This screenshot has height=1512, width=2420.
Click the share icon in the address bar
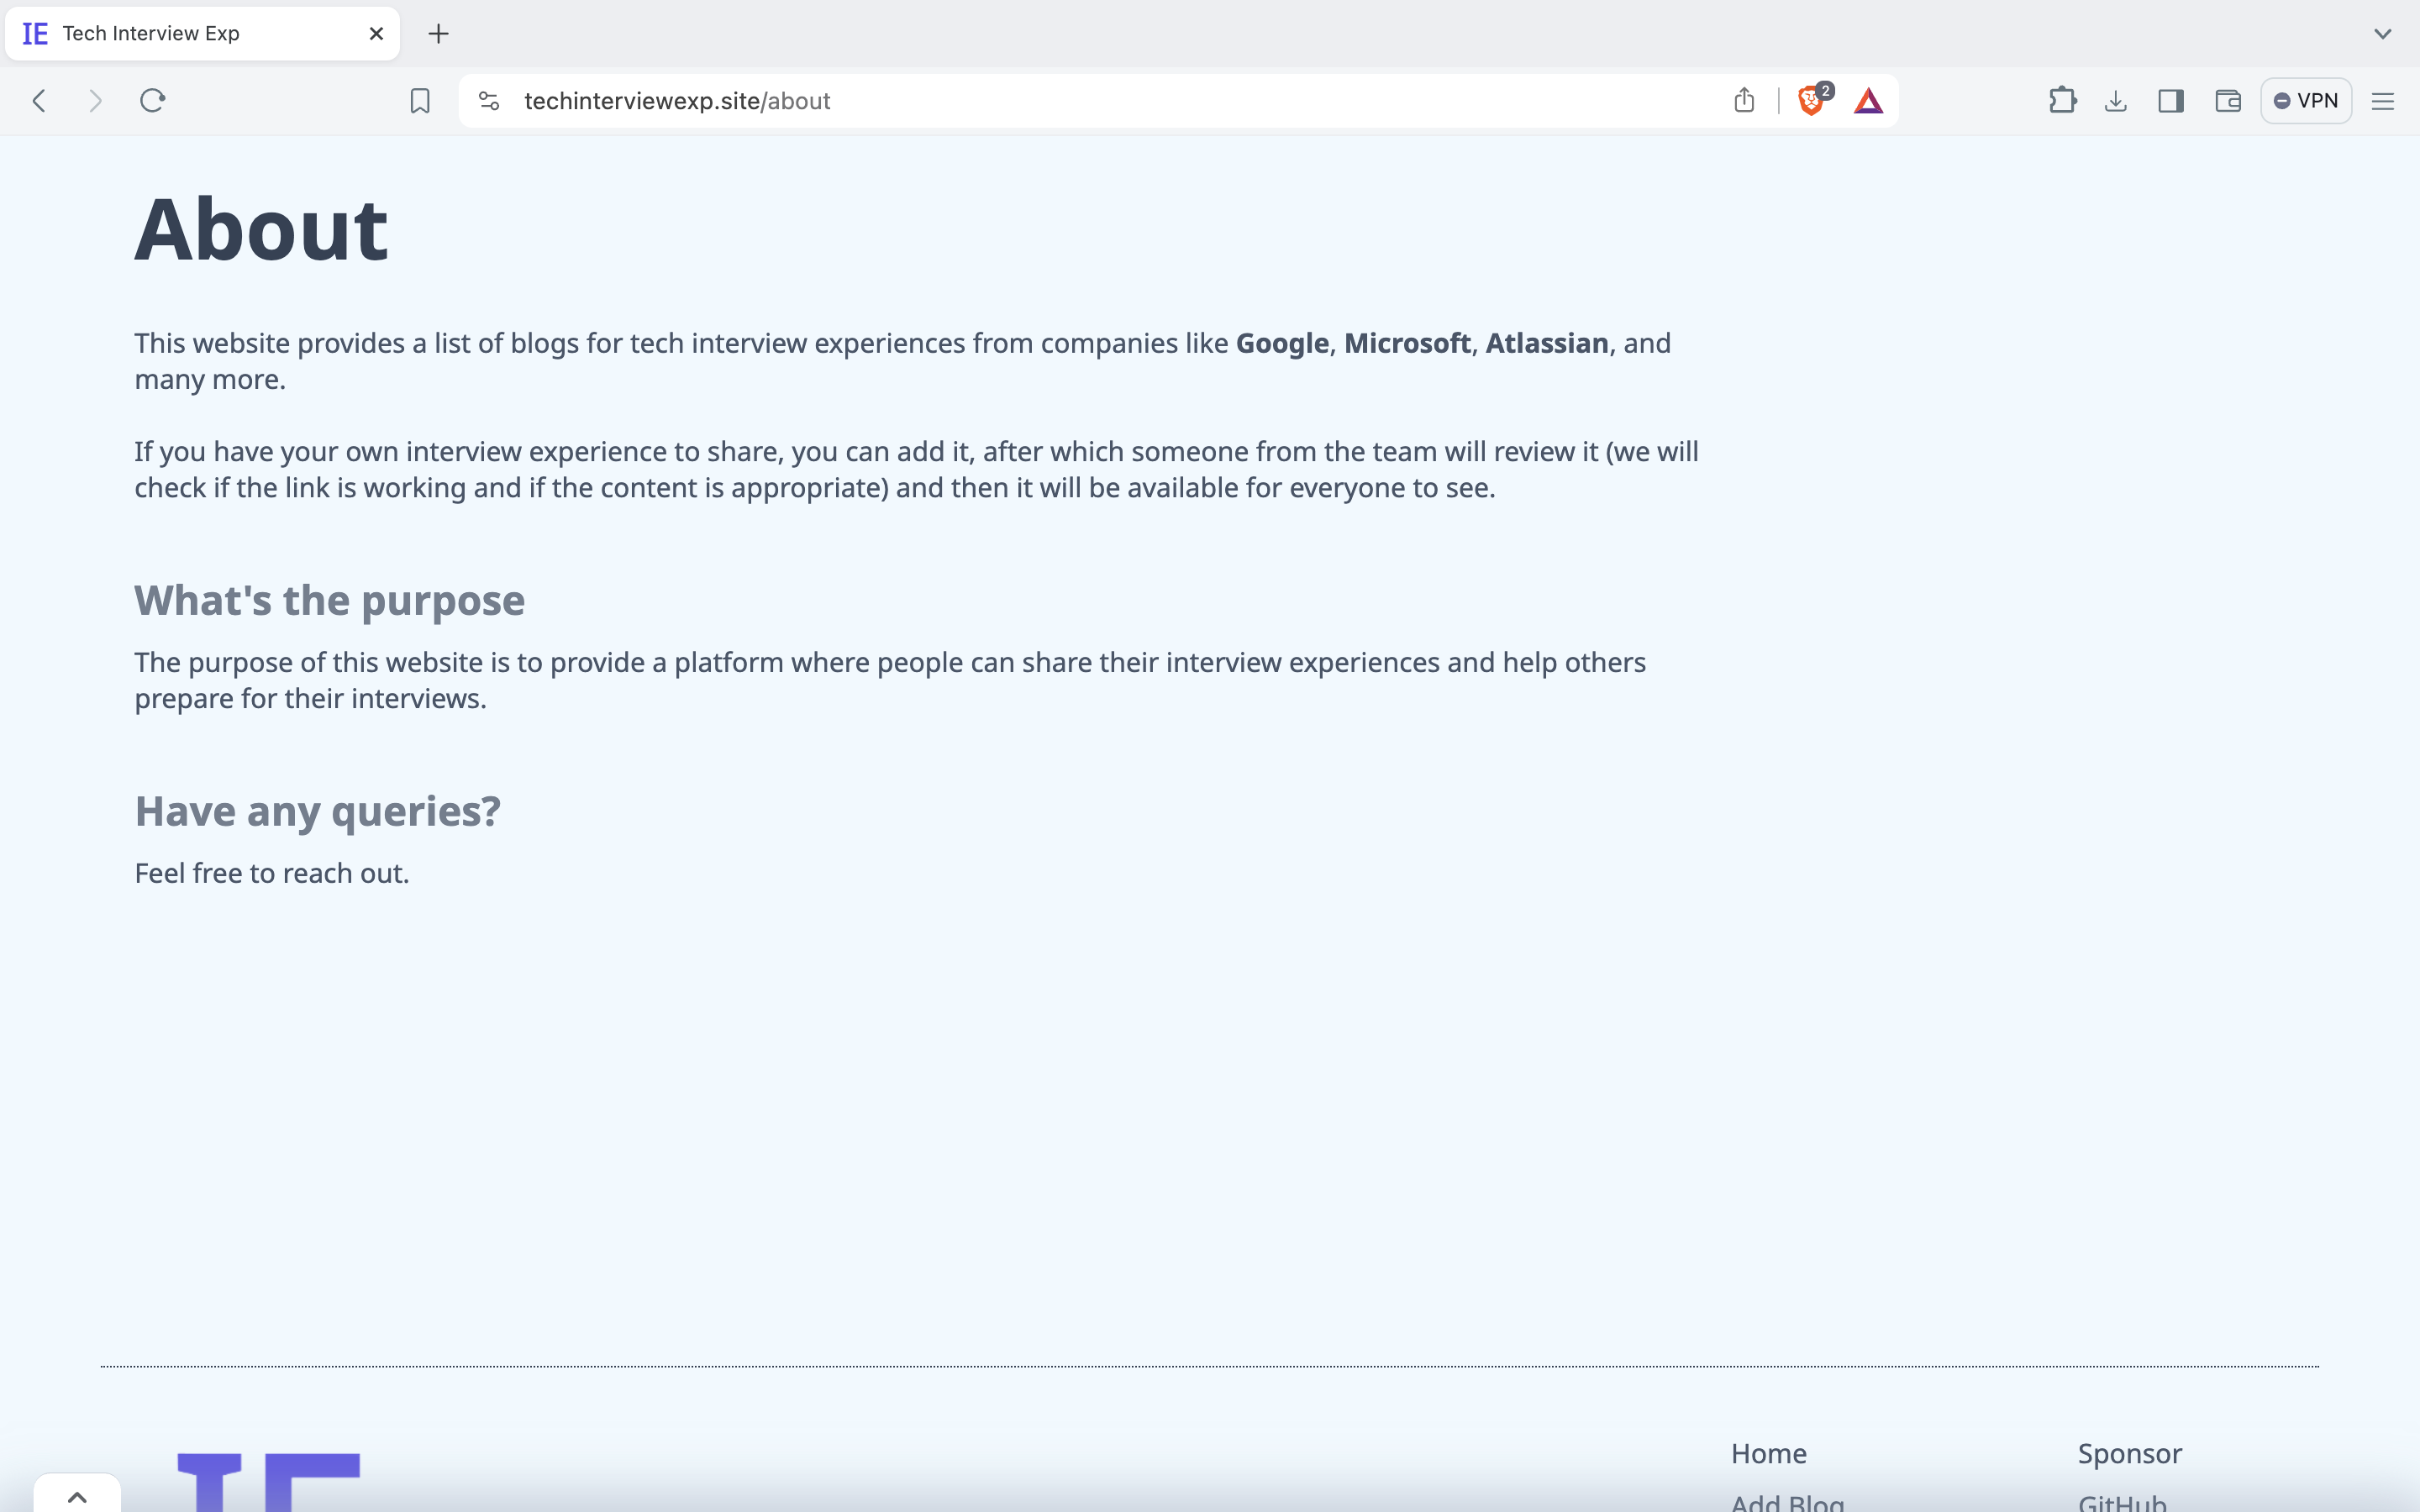point(1744,100)
